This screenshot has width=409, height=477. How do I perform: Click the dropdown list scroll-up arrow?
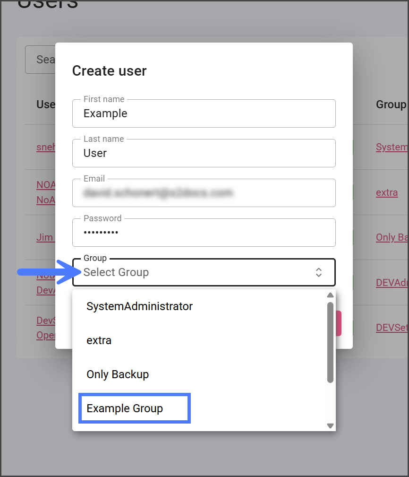coord(331,295)
